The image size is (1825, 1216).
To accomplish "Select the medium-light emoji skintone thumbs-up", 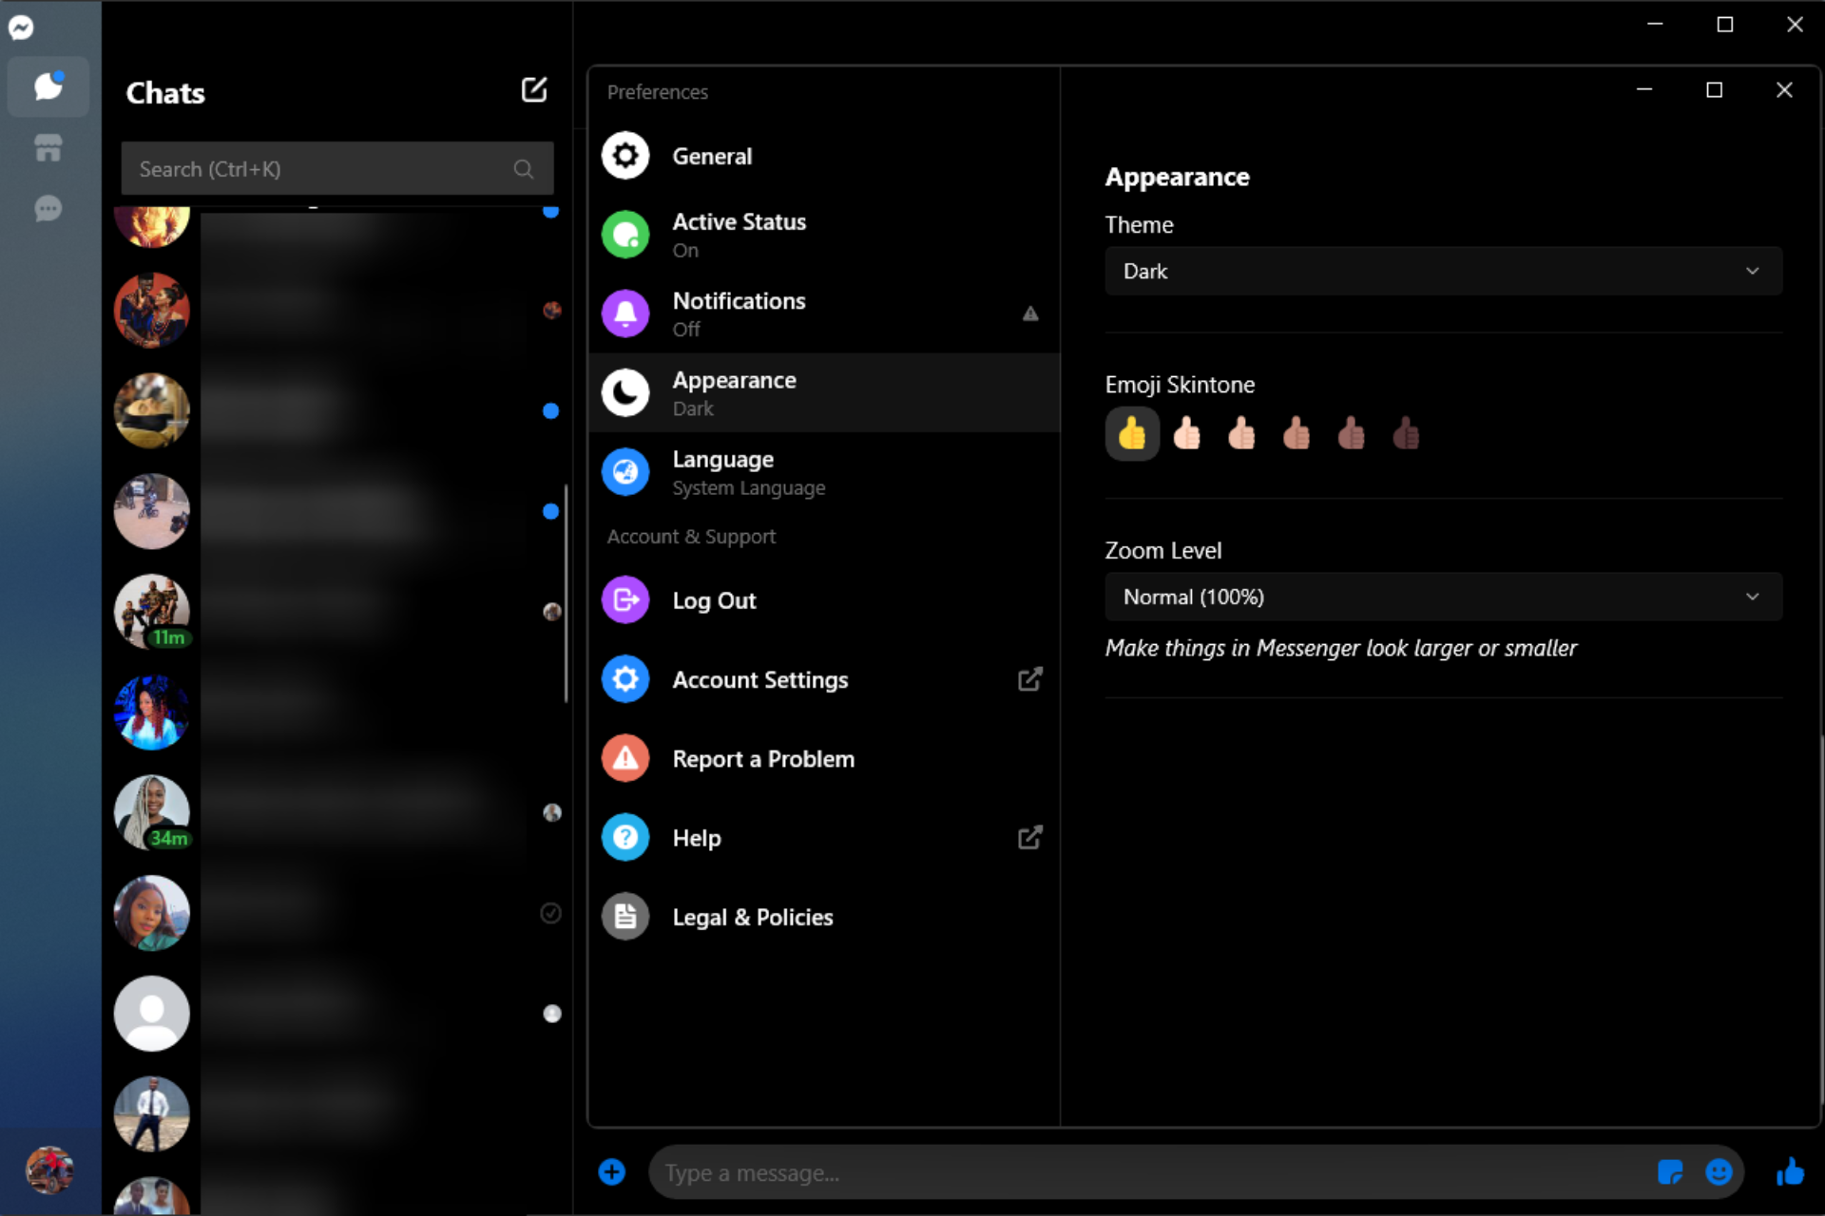I will 1241,434.
